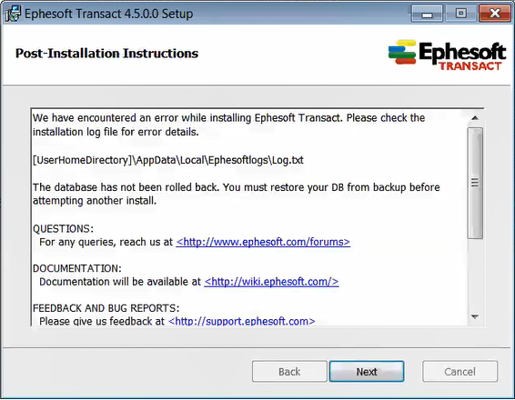Click the vertical scrollbar thumb
515x400 pixels.
(475, 183)
